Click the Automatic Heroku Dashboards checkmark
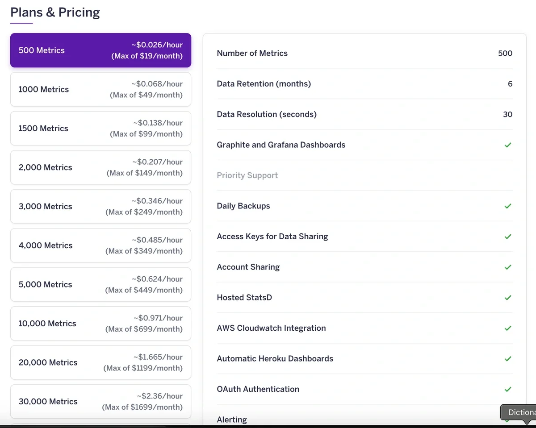536x428 pixels. [x=508, y=359]
